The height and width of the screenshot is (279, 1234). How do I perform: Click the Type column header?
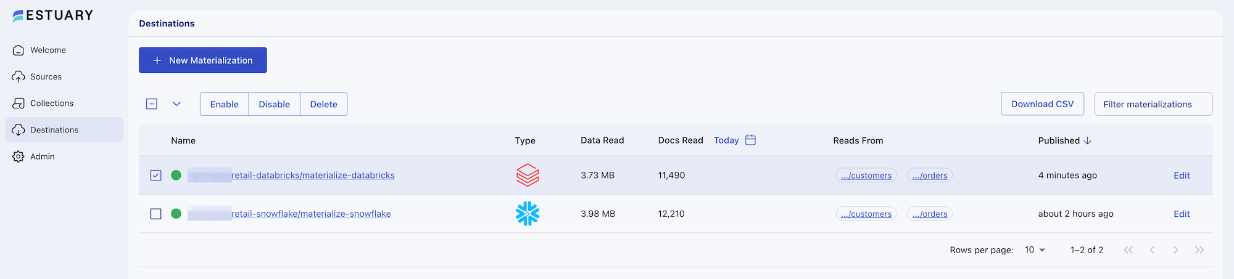525,140
